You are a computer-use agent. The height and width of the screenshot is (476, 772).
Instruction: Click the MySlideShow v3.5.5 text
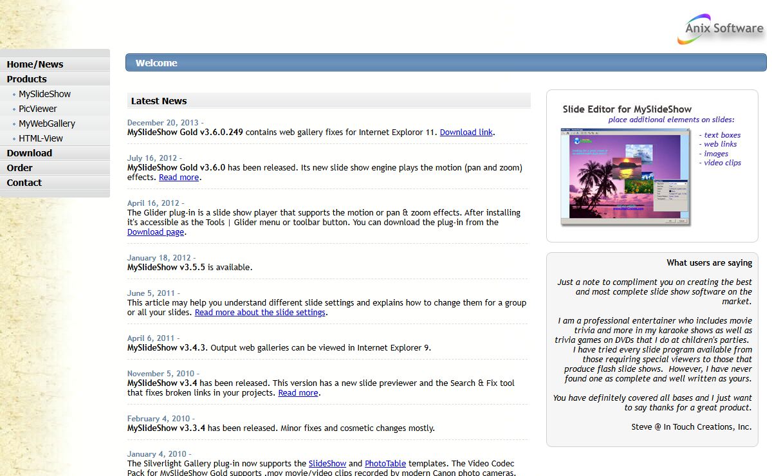(166, 267)
